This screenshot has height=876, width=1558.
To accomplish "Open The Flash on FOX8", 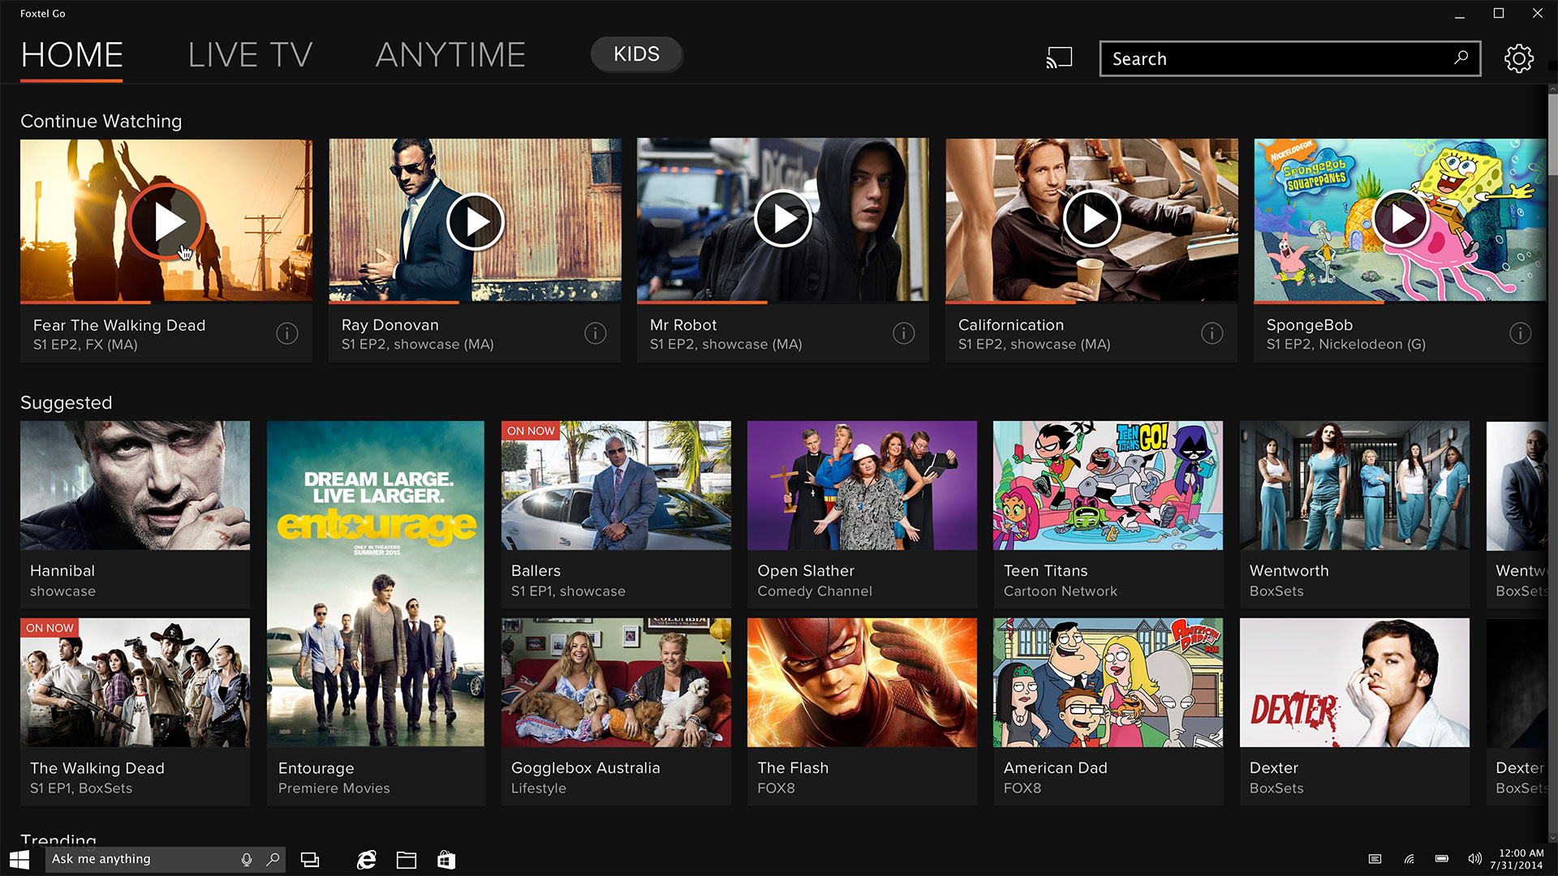I will click(x=862, y=682).
